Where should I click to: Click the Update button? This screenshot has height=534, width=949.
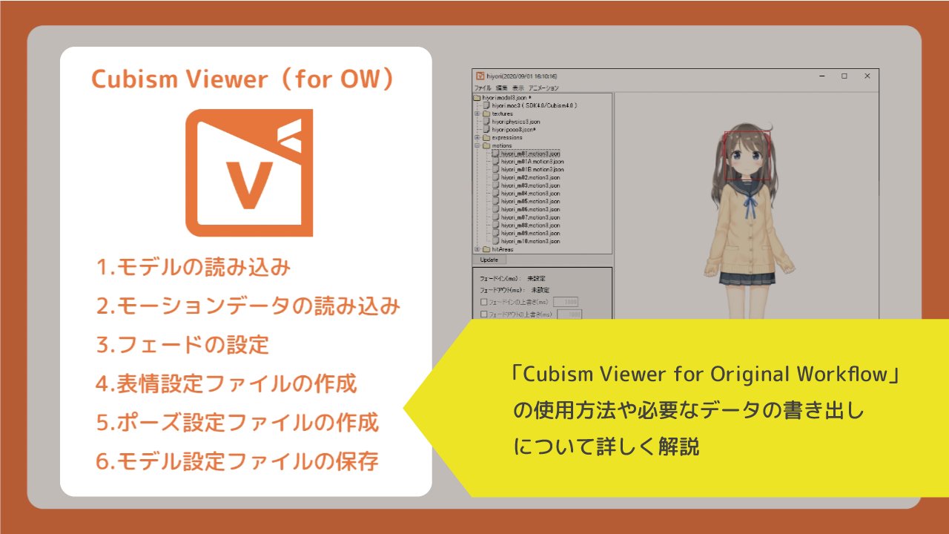(489, 260)
